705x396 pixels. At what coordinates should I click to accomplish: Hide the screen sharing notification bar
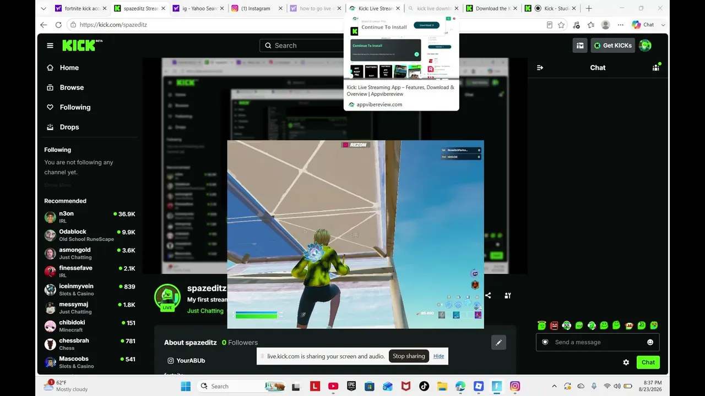438,356
